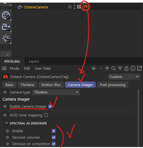Click keyframe diamond for Denoise volumes
143x148 pixels.
point(7,137)
